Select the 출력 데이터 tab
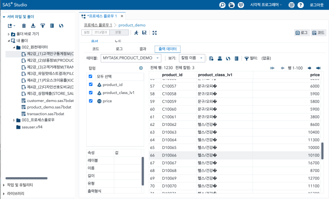The image size is (329, 199). (168, 49)
